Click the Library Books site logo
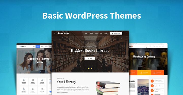 click(x=63, y=33)
